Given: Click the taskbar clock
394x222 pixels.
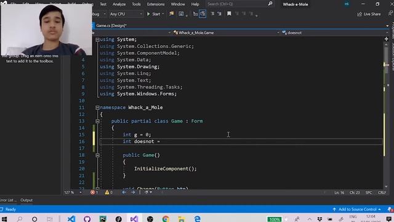Looking at the screenshot, I should click(x=371, y=218).
